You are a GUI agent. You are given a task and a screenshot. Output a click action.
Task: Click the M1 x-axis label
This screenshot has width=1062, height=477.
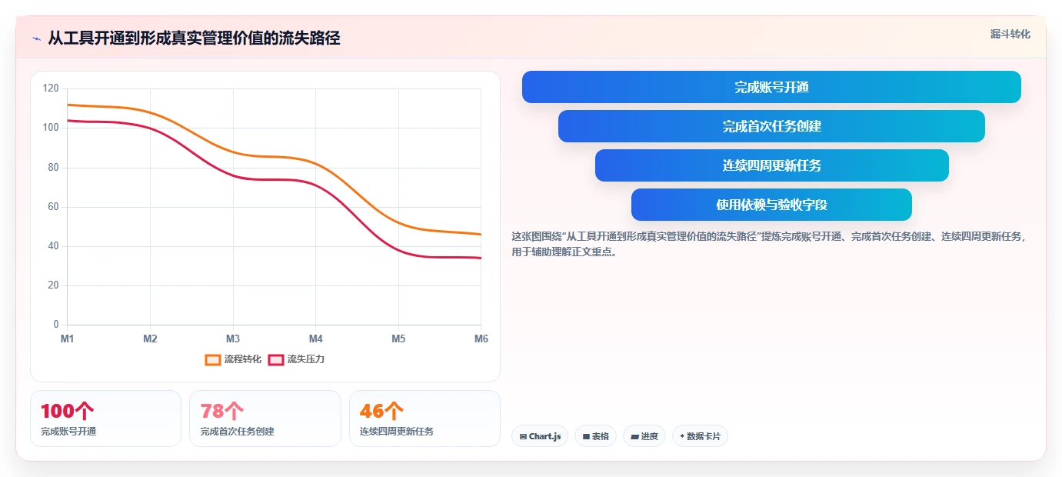click(68, 339)
